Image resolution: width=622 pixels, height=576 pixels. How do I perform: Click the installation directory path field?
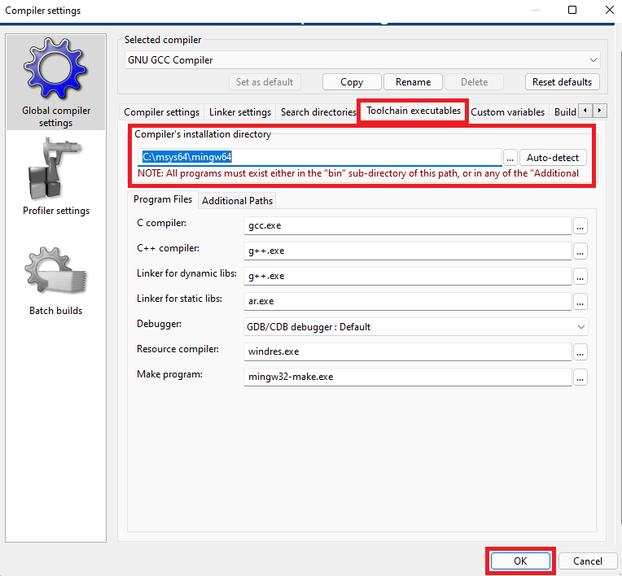point(320,157)
